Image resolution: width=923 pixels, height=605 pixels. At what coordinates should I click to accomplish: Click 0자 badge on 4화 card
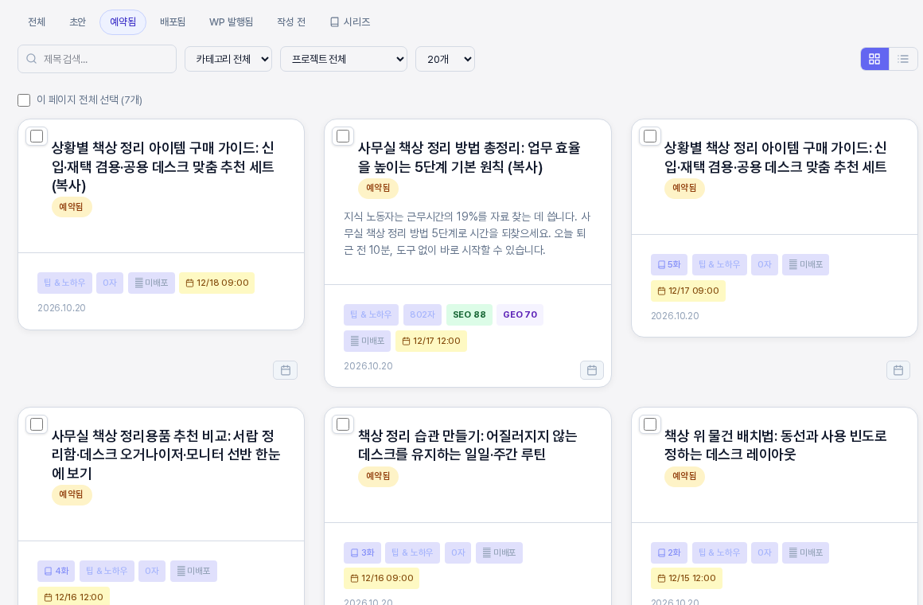coord(152,571)
